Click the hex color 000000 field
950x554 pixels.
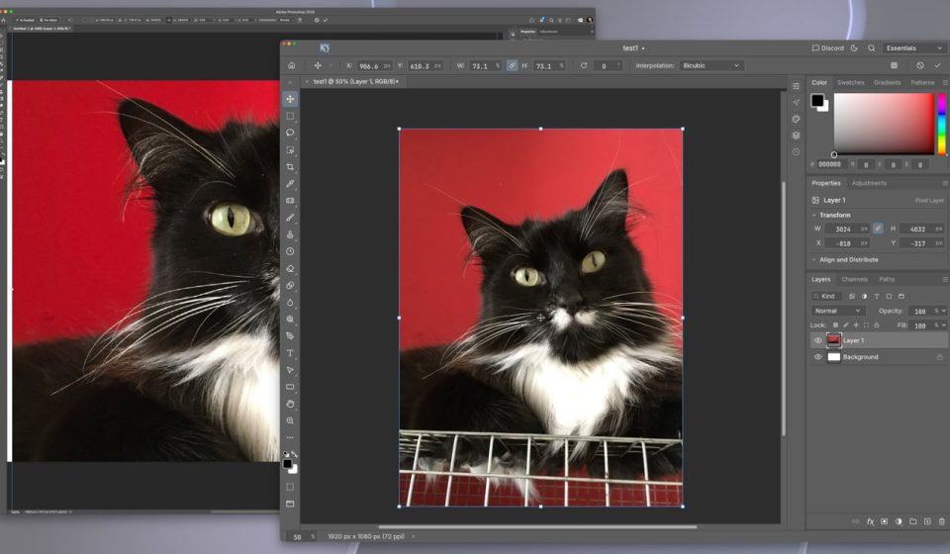coord(830,164)
